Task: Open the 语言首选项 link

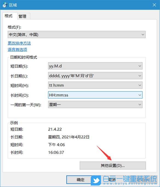Action: pos(18,50)
